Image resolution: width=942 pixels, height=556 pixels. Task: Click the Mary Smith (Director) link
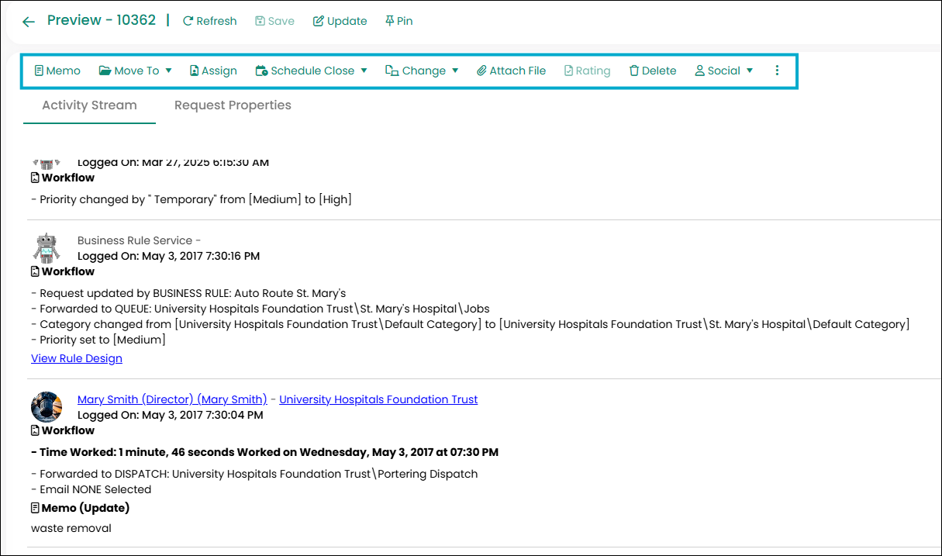[x=172, y=399]
